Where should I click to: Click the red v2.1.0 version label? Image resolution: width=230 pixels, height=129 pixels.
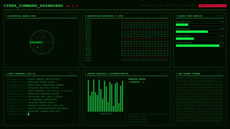(x=72, y=6)
